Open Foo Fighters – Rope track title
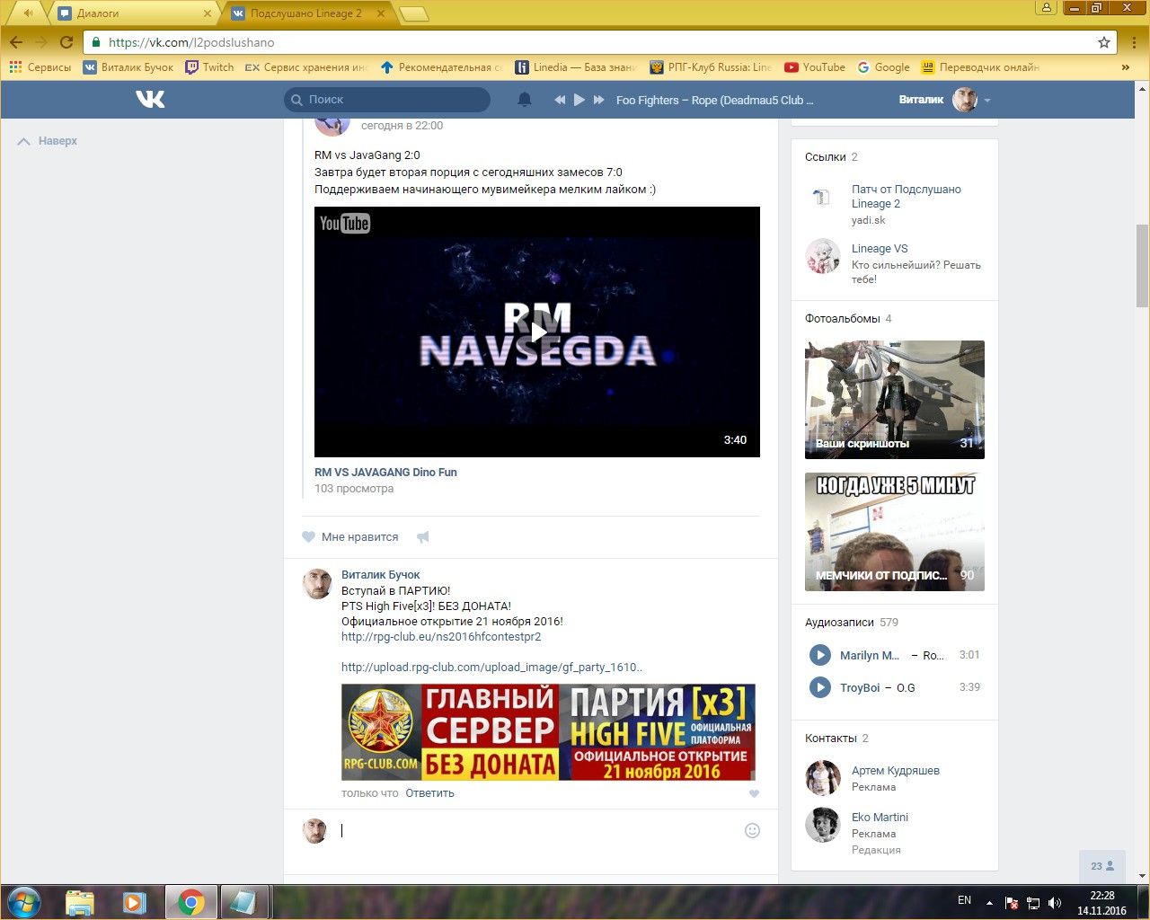The image size is (1150, 920). [714, 100]
